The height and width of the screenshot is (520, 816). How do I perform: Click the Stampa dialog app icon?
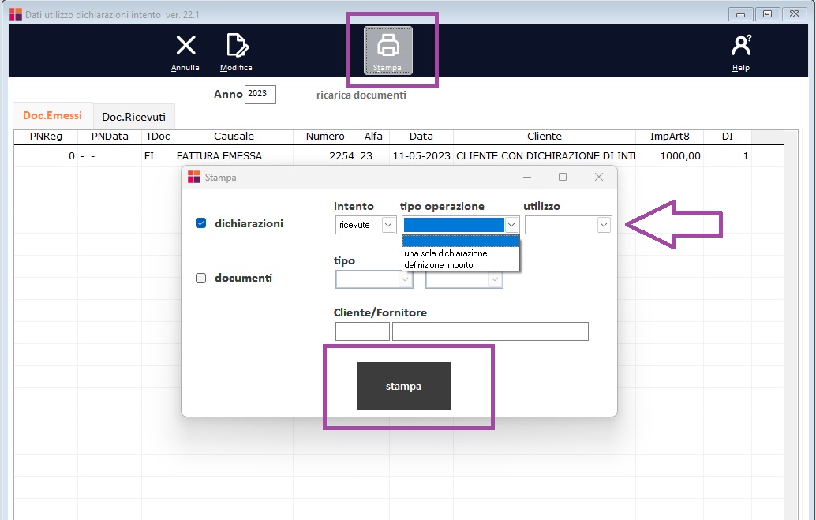tap(194, 177)
